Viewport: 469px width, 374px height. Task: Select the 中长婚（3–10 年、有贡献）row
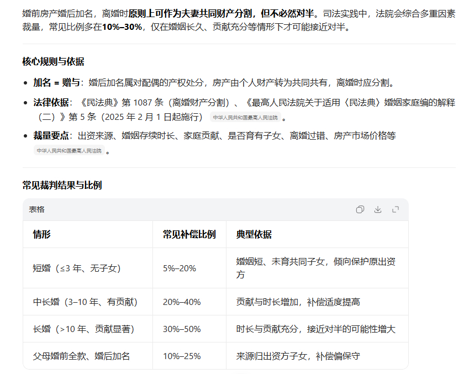click(x=85, y=301)
